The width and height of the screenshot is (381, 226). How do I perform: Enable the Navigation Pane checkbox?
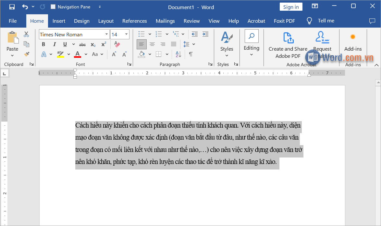53,7
